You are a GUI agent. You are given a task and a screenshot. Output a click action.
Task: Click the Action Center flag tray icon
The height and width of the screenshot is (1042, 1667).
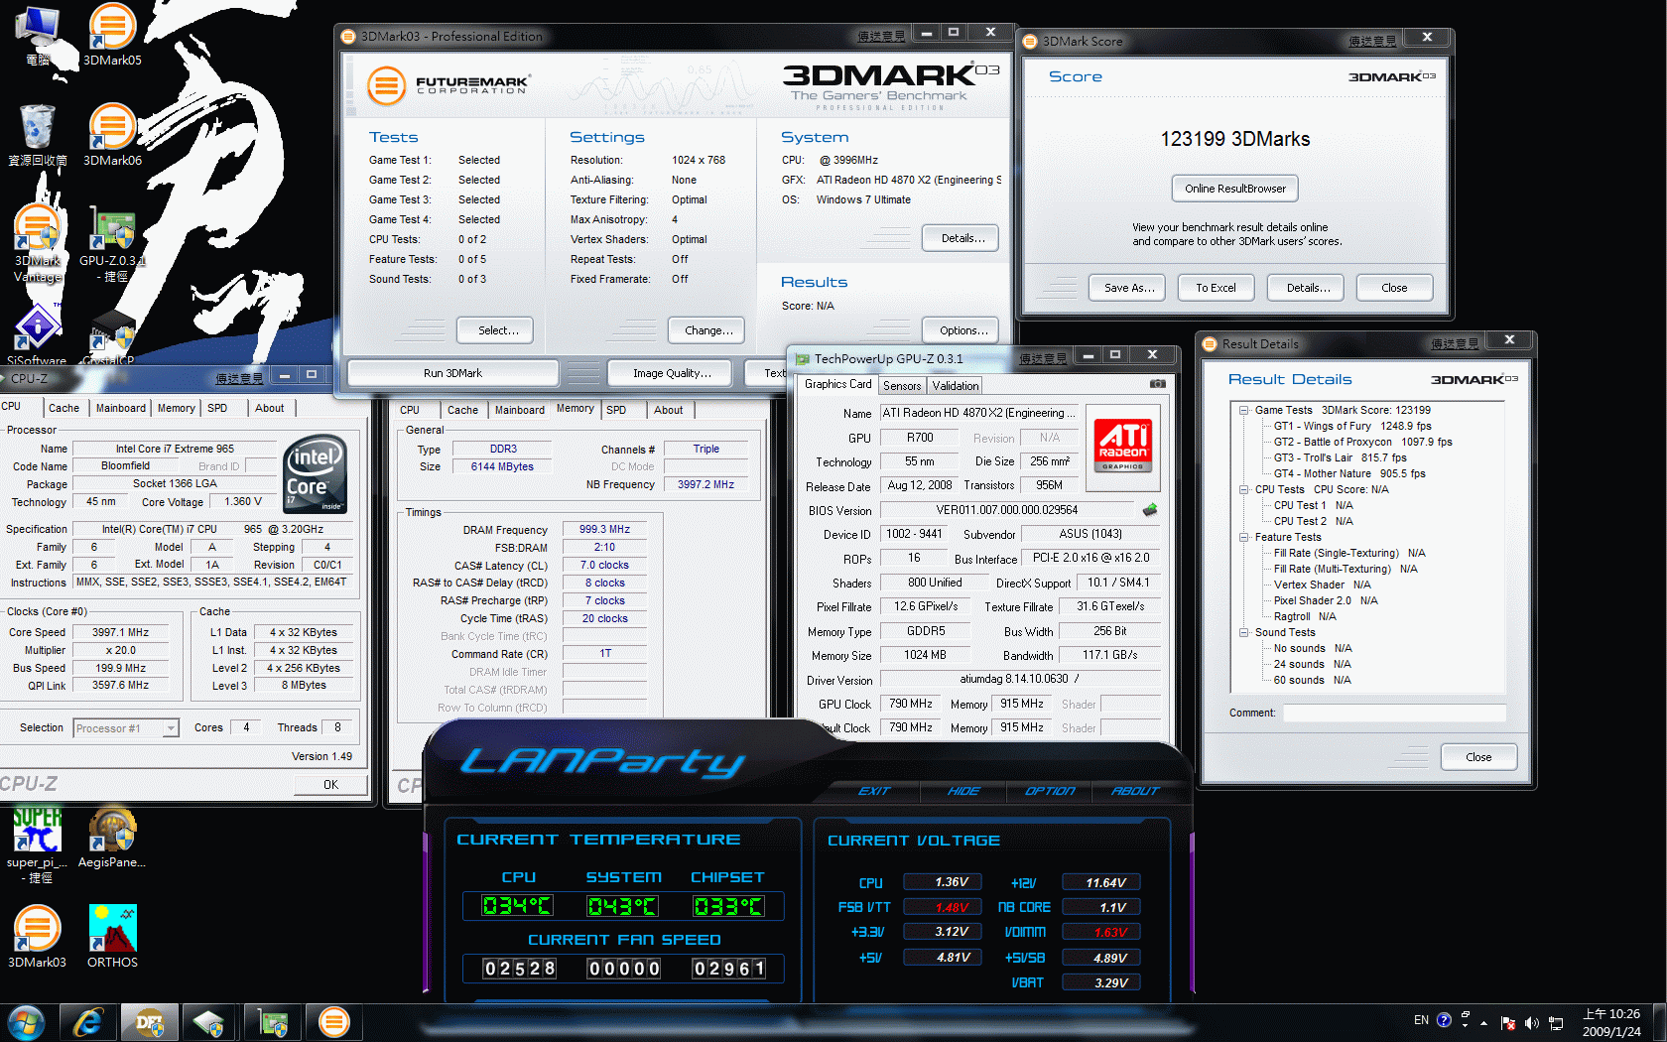click(x=1508, y=1023)
